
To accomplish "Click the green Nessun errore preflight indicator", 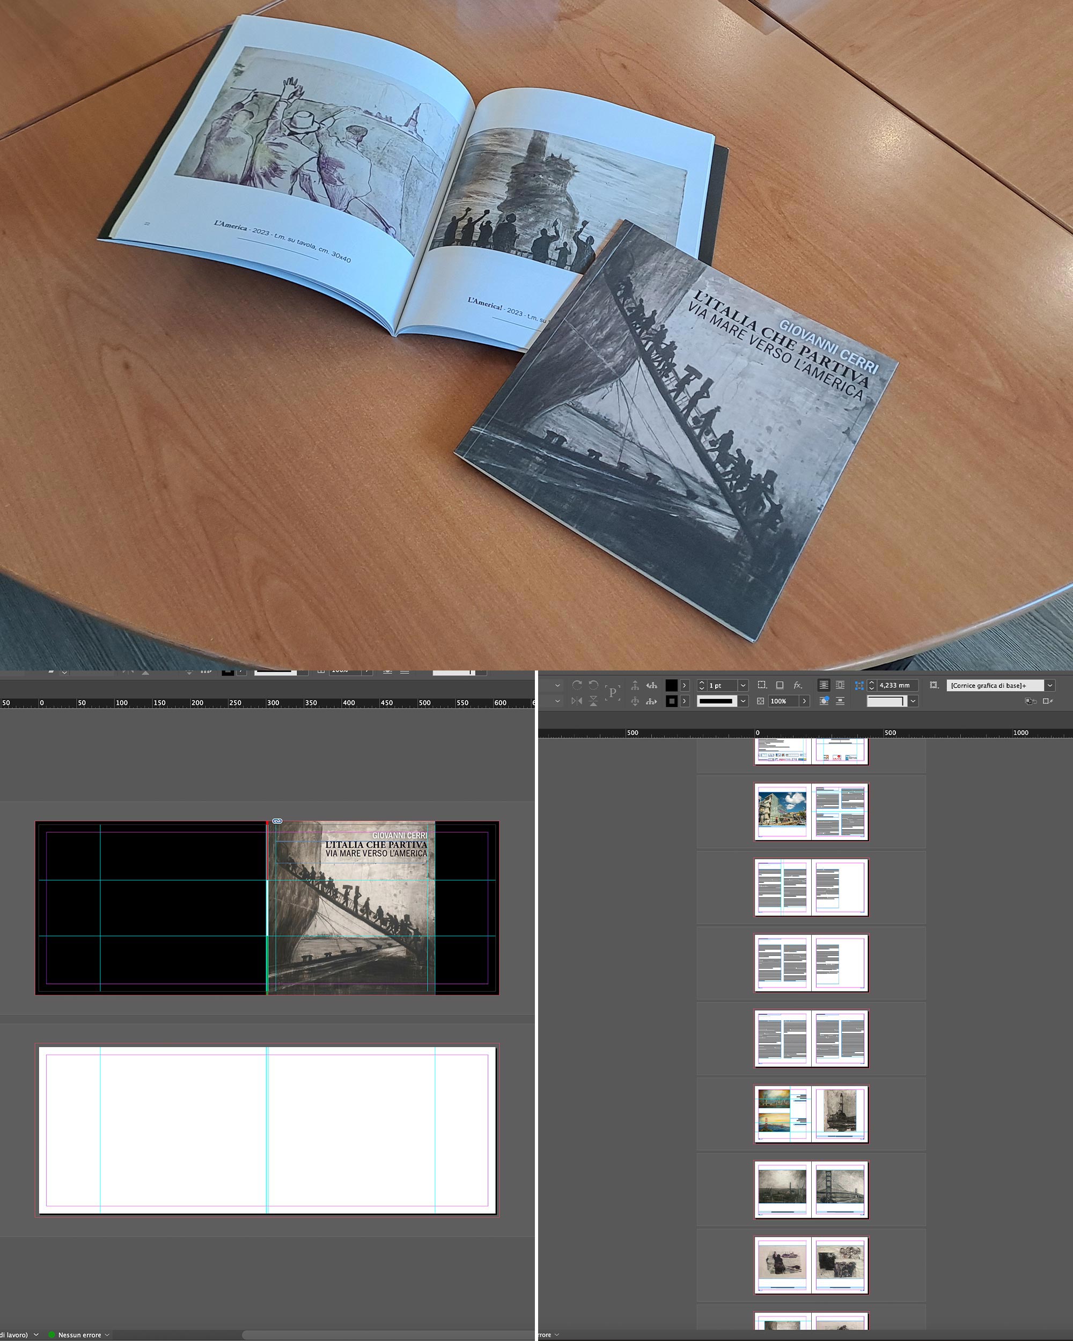I will click(52, 1335).
